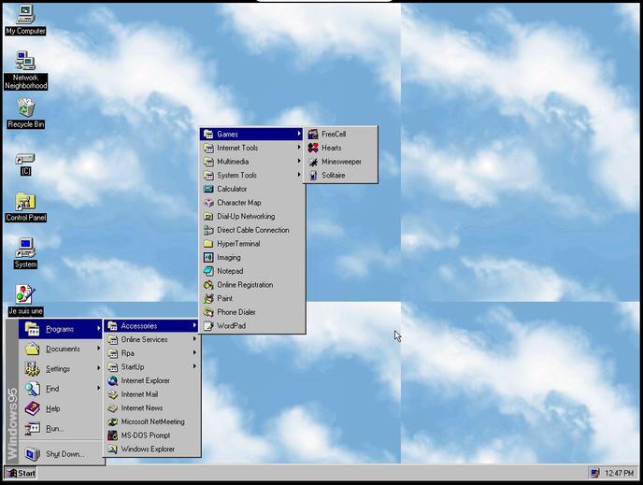Screen dimensions: 643x485
Task: Select the Online Services entry text
Action: click(x=144, y=339)
